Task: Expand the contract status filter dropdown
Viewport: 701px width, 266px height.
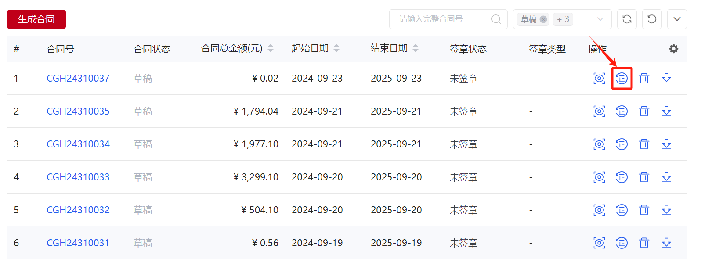Action: (x=600, y=19)
